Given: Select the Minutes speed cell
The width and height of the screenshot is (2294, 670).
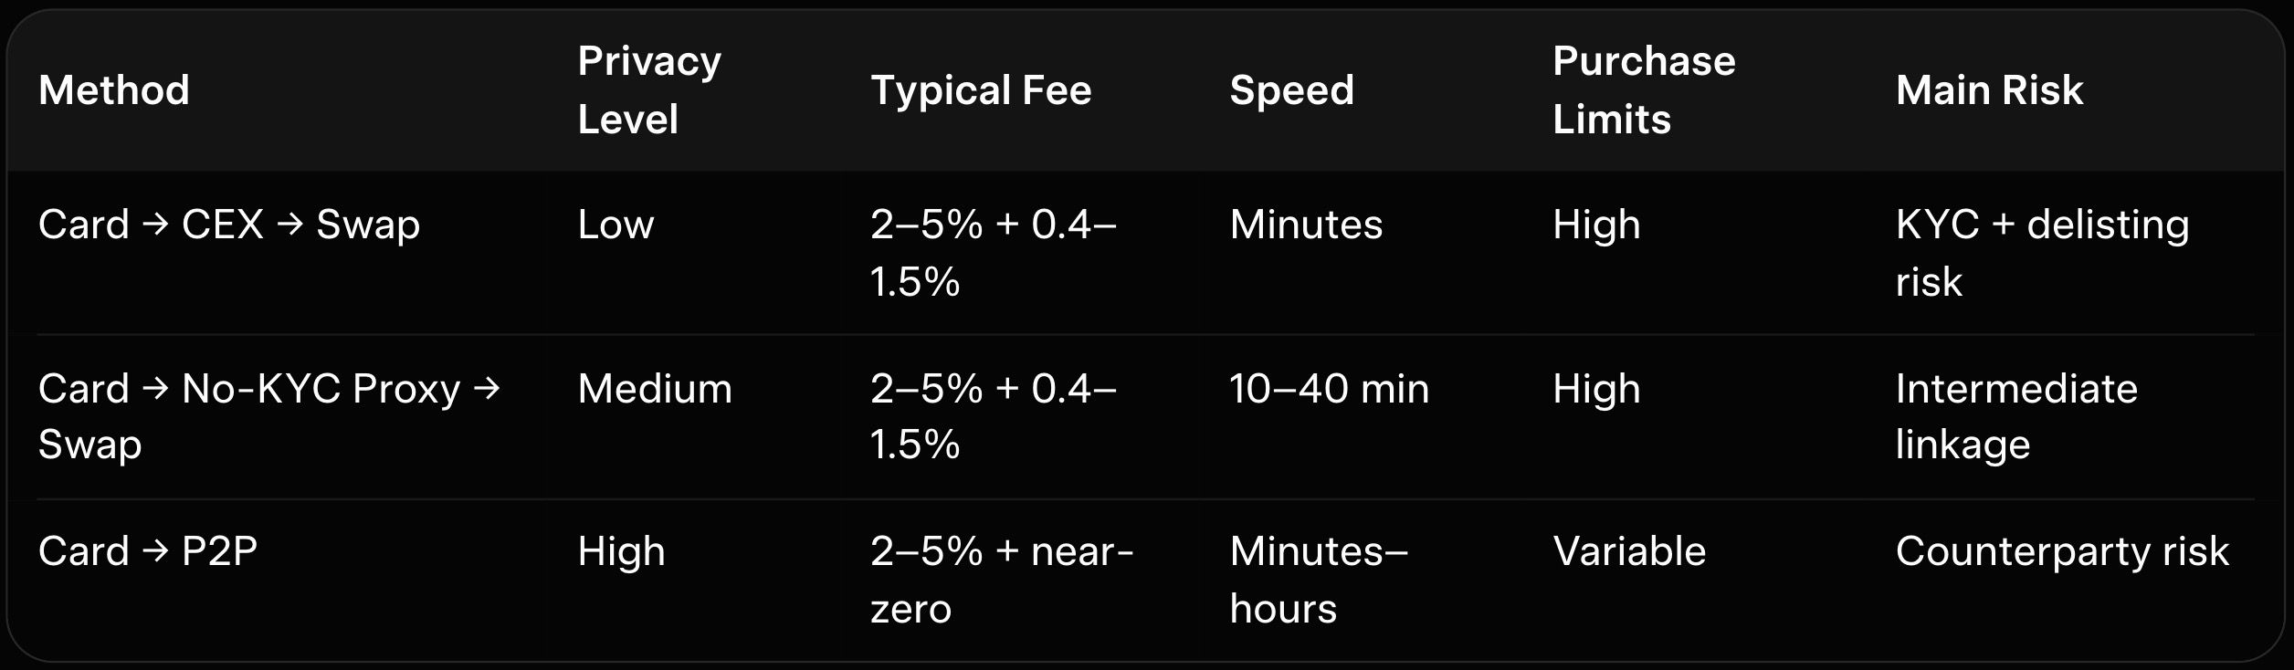Looking at the screenshot, I should (1306, 225).
